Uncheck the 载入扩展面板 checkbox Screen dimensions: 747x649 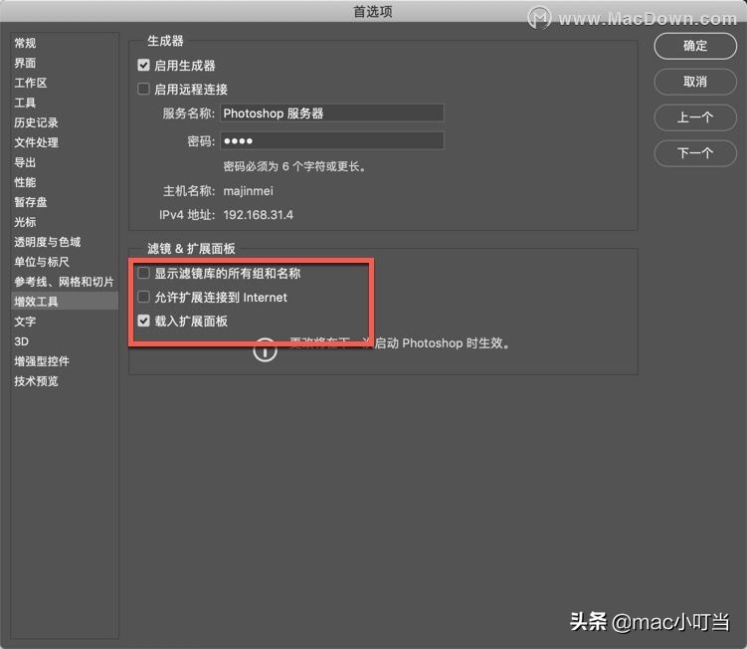(143, 321)
